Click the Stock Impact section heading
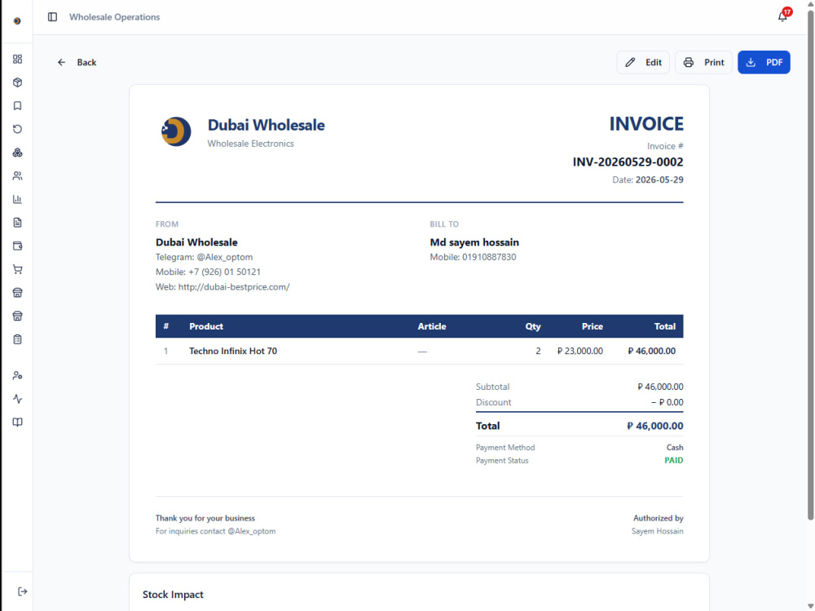The image size is (815, 611). [x=173, y=595]
